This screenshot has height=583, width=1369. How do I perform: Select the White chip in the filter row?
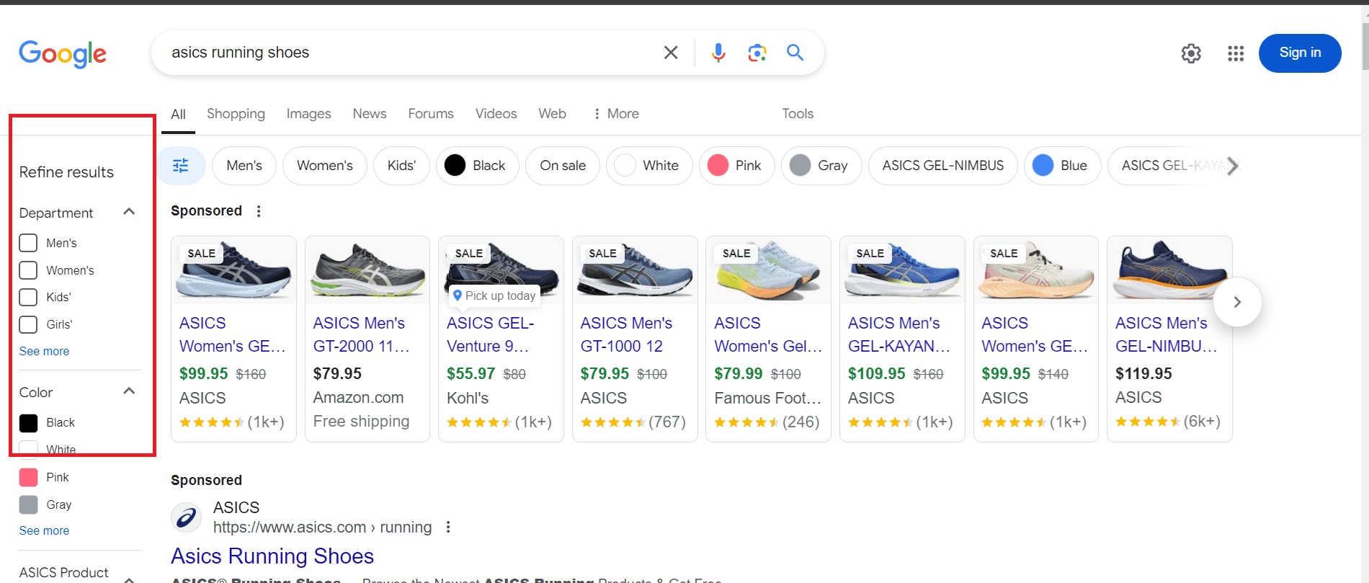coord(650,166)
